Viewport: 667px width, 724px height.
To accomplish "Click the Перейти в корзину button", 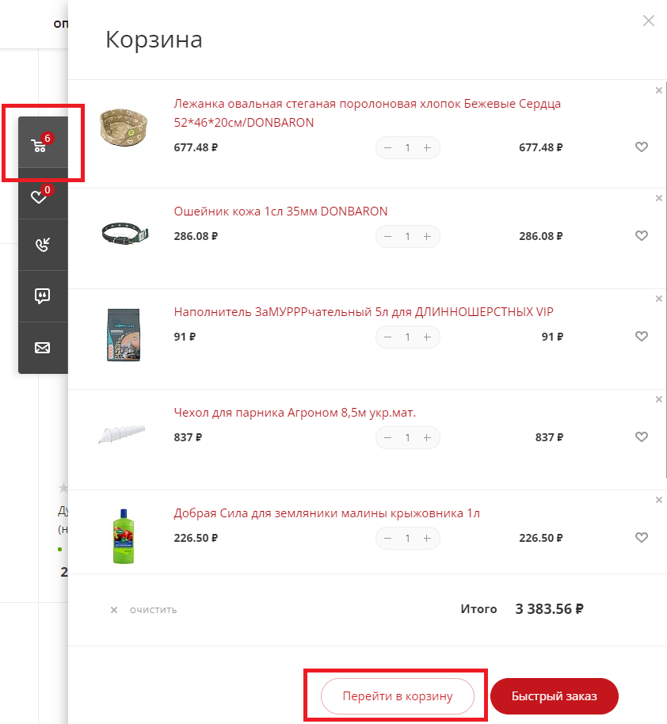I will tap(397, 696).
